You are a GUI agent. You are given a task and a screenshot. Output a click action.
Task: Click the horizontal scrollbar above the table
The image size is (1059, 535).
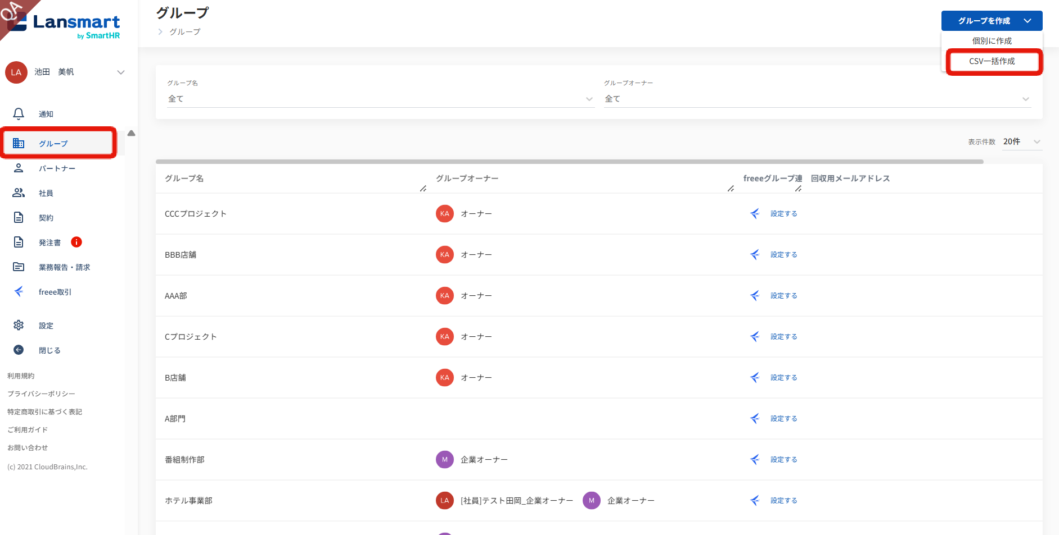[x=569, y=162]
